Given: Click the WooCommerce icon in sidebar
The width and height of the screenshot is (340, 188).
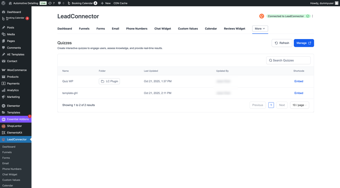Looking at the screenshot, I should 4,70.
